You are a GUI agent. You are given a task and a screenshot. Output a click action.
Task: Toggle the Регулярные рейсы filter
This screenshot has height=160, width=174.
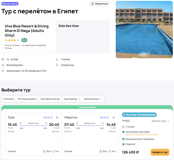coord(26,99)
